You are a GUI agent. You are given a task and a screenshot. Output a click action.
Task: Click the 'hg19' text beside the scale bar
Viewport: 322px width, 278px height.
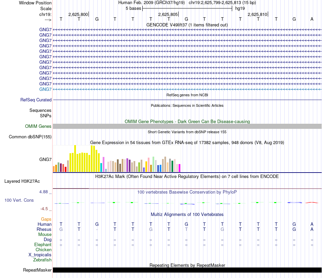click(x=240, y=8)
